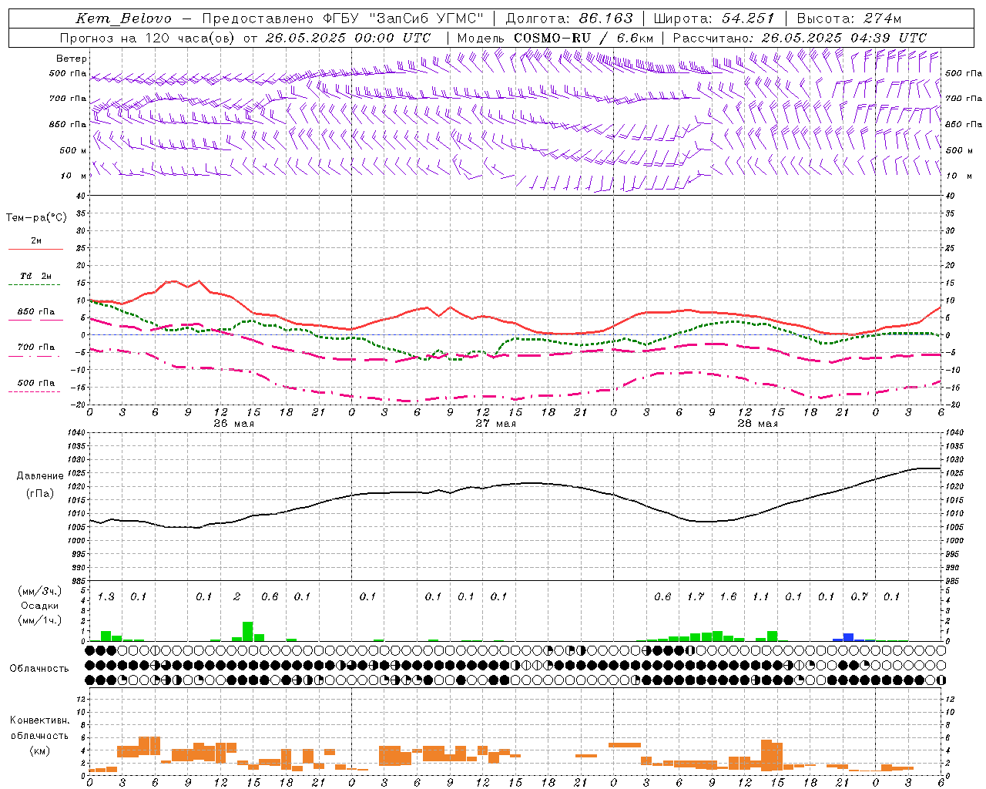986x789 pixels.
Task: Click the computed time 04:39 UTC
Action: pyautogui.click(x=888, y=38)
